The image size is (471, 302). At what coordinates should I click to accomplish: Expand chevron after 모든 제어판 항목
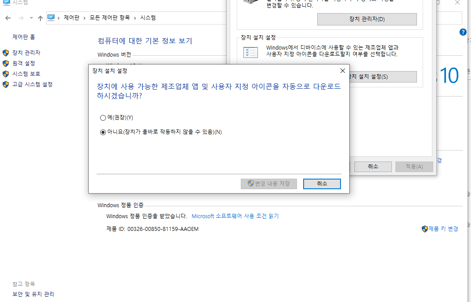tap(135, 18)
